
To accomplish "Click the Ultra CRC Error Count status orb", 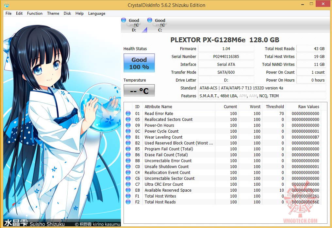I will [x=128, y=184].
